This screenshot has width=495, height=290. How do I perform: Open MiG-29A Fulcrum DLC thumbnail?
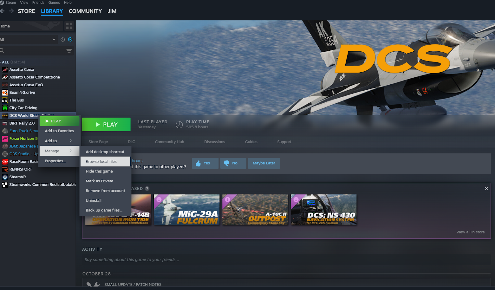coord(187,210)
